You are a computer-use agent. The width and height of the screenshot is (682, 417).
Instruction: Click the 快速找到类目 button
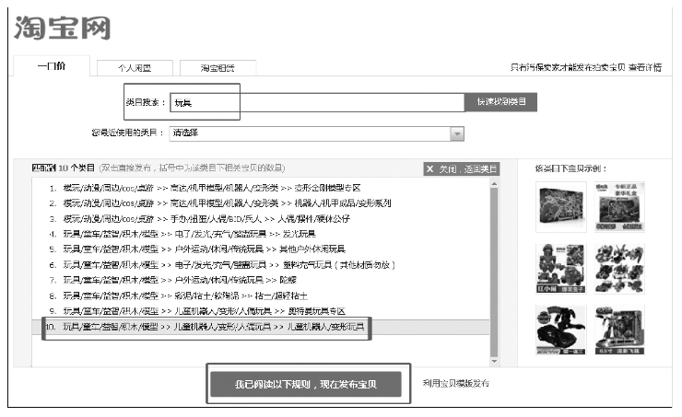click(501, 101)
